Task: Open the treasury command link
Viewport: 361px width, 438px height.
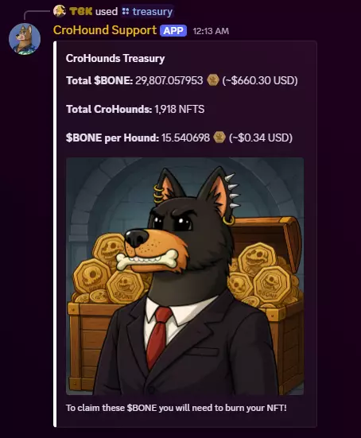Action: pos(153,11)
